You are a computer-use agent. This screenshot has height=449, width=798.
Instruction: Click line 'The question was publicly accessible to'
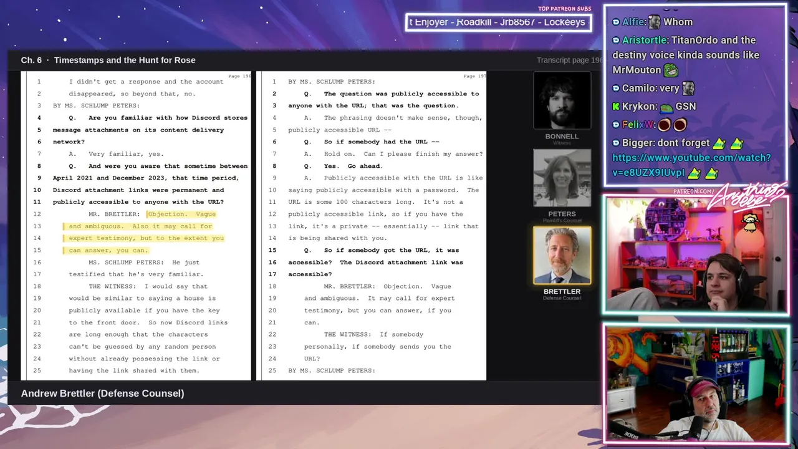coord(401,94)
